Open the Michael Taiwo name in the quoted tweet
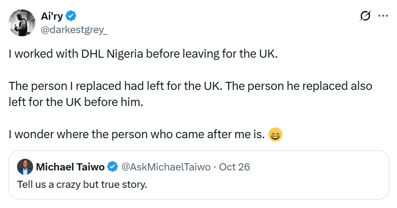397x208 pixels. tap(70, 167)
